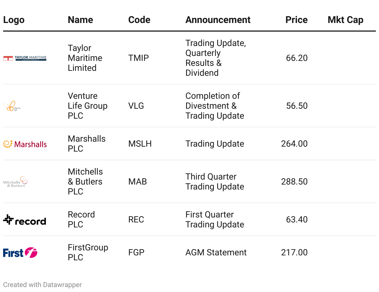Click the FirstGroup logo

[20, 253]
